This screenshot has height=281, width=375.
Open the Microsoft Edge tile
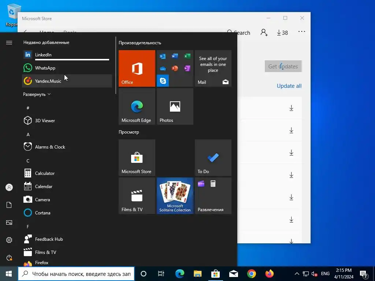point(137,106)
